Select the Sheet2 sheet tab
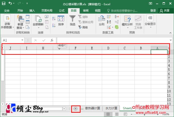Viewport: 174px width, 117px height. [x=128, y=108]
